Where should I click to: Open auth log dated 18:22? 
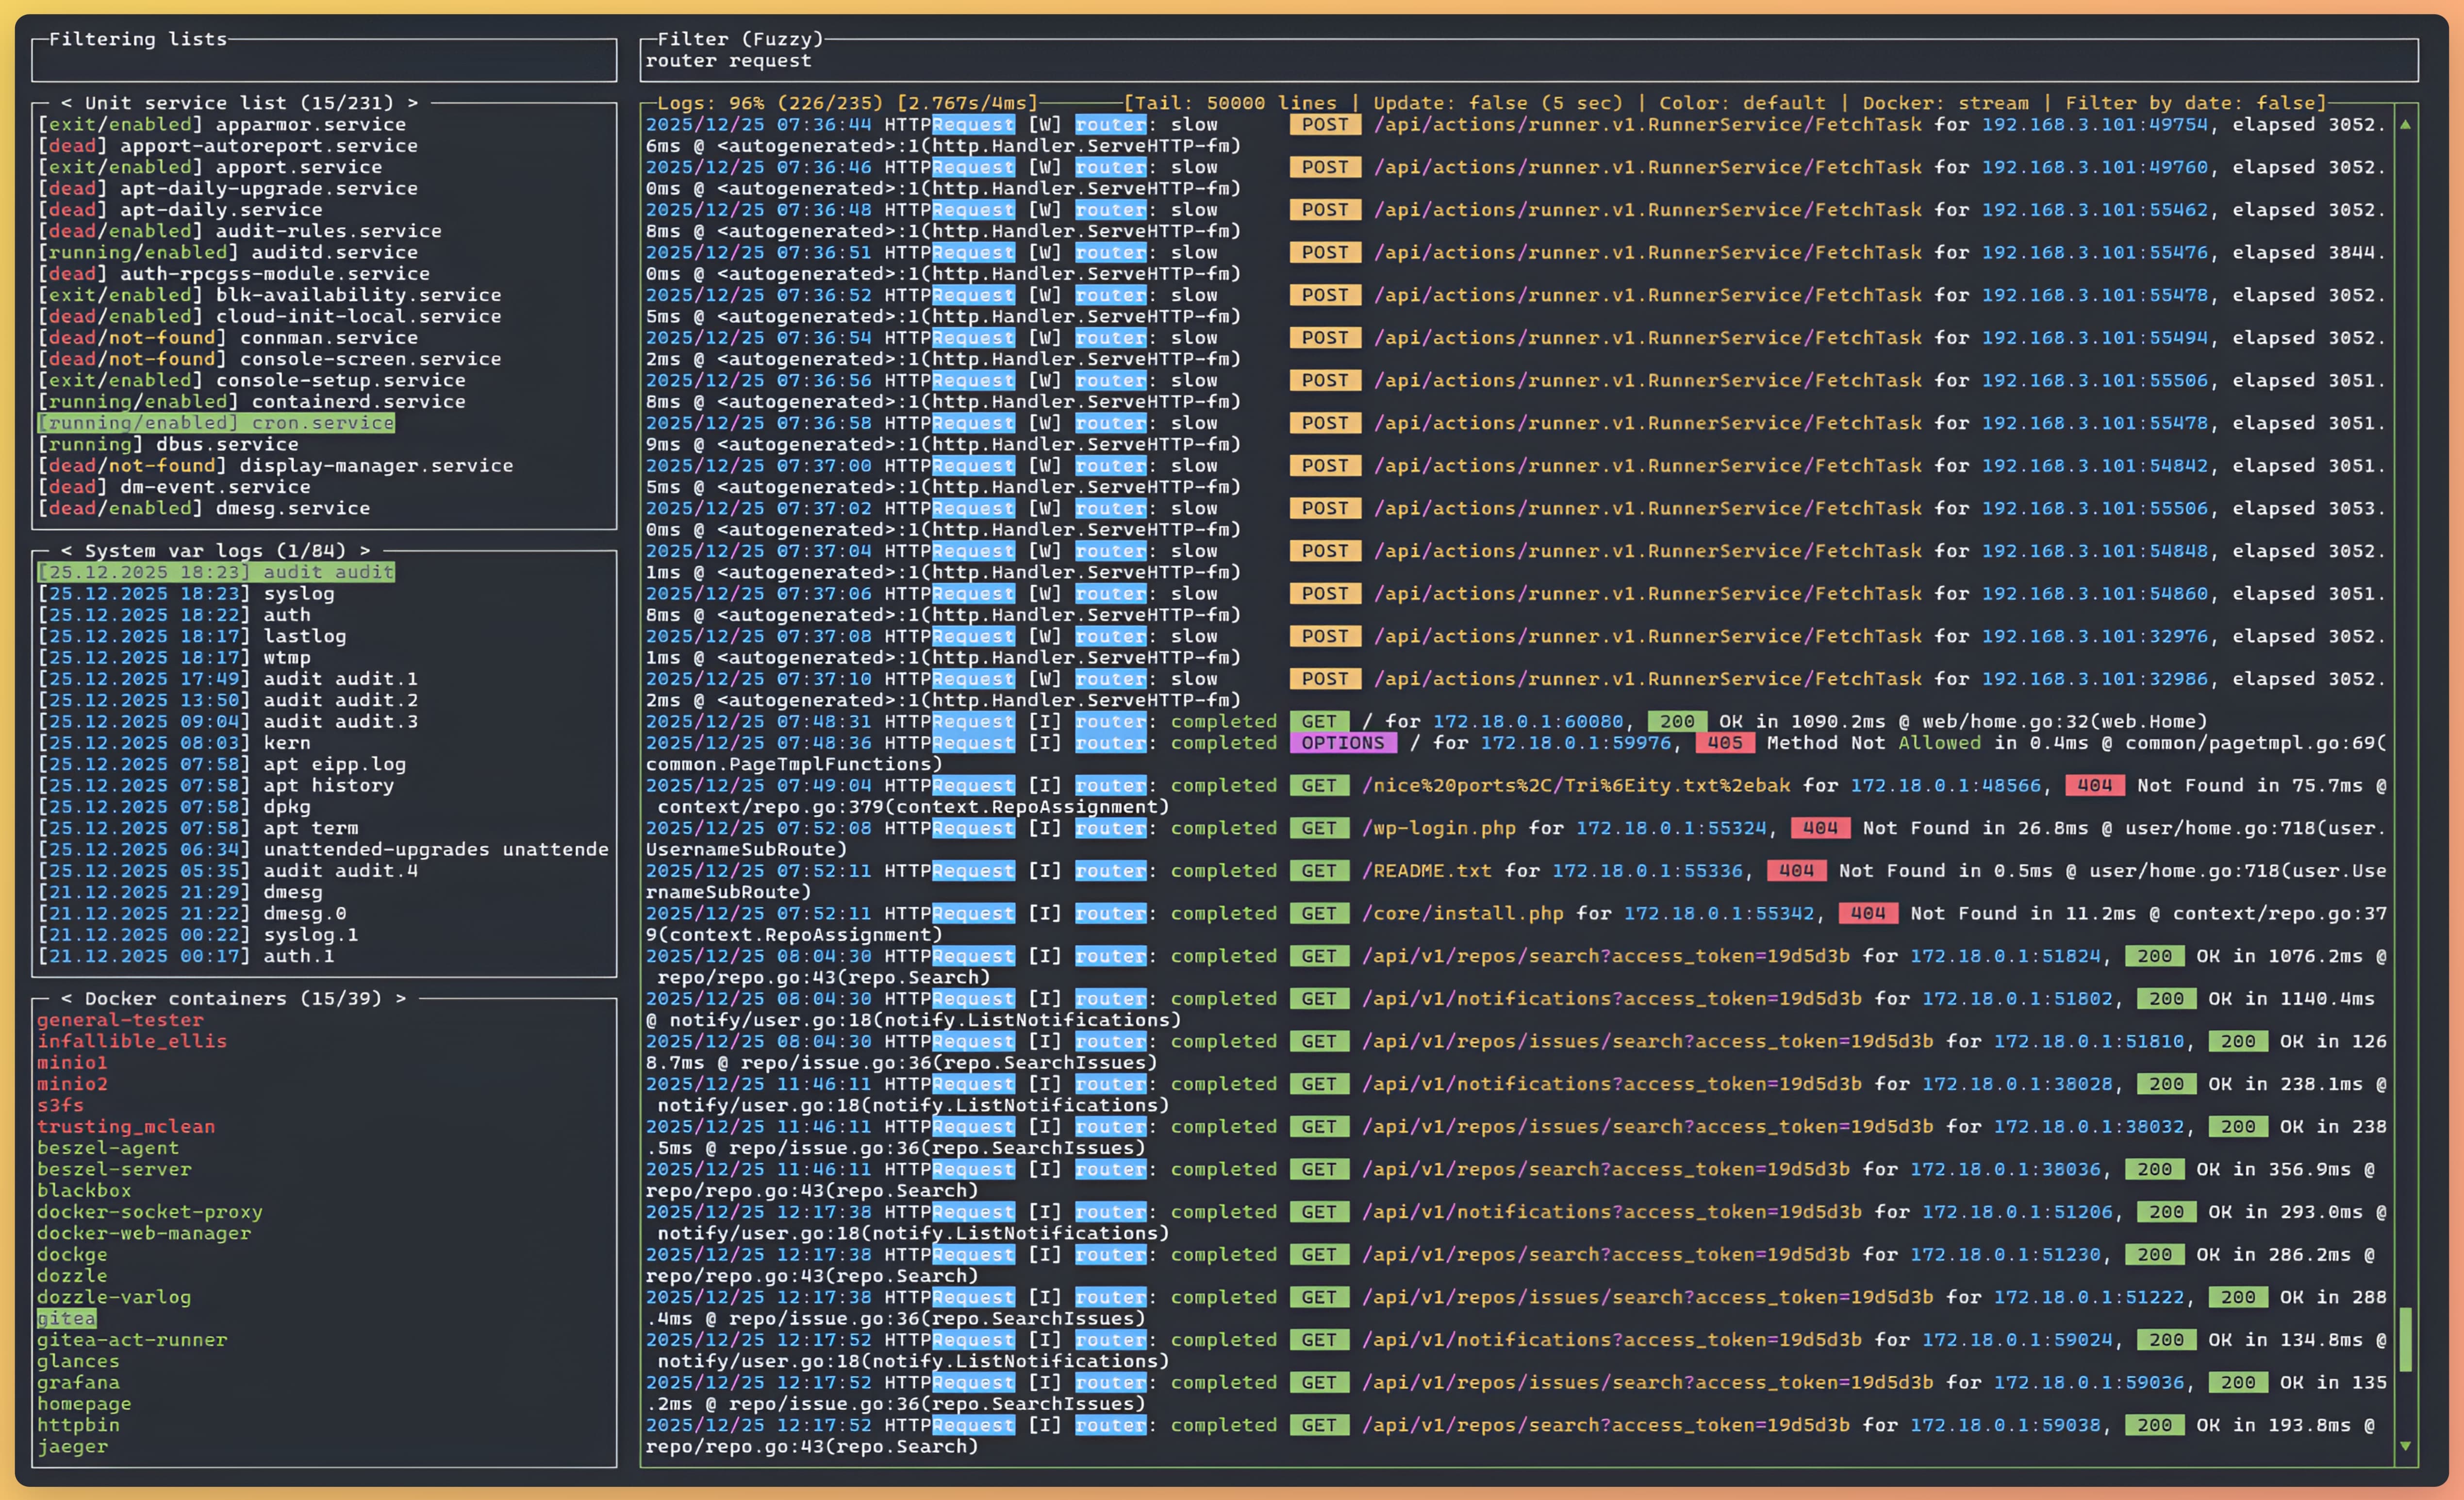click(174, 615)
